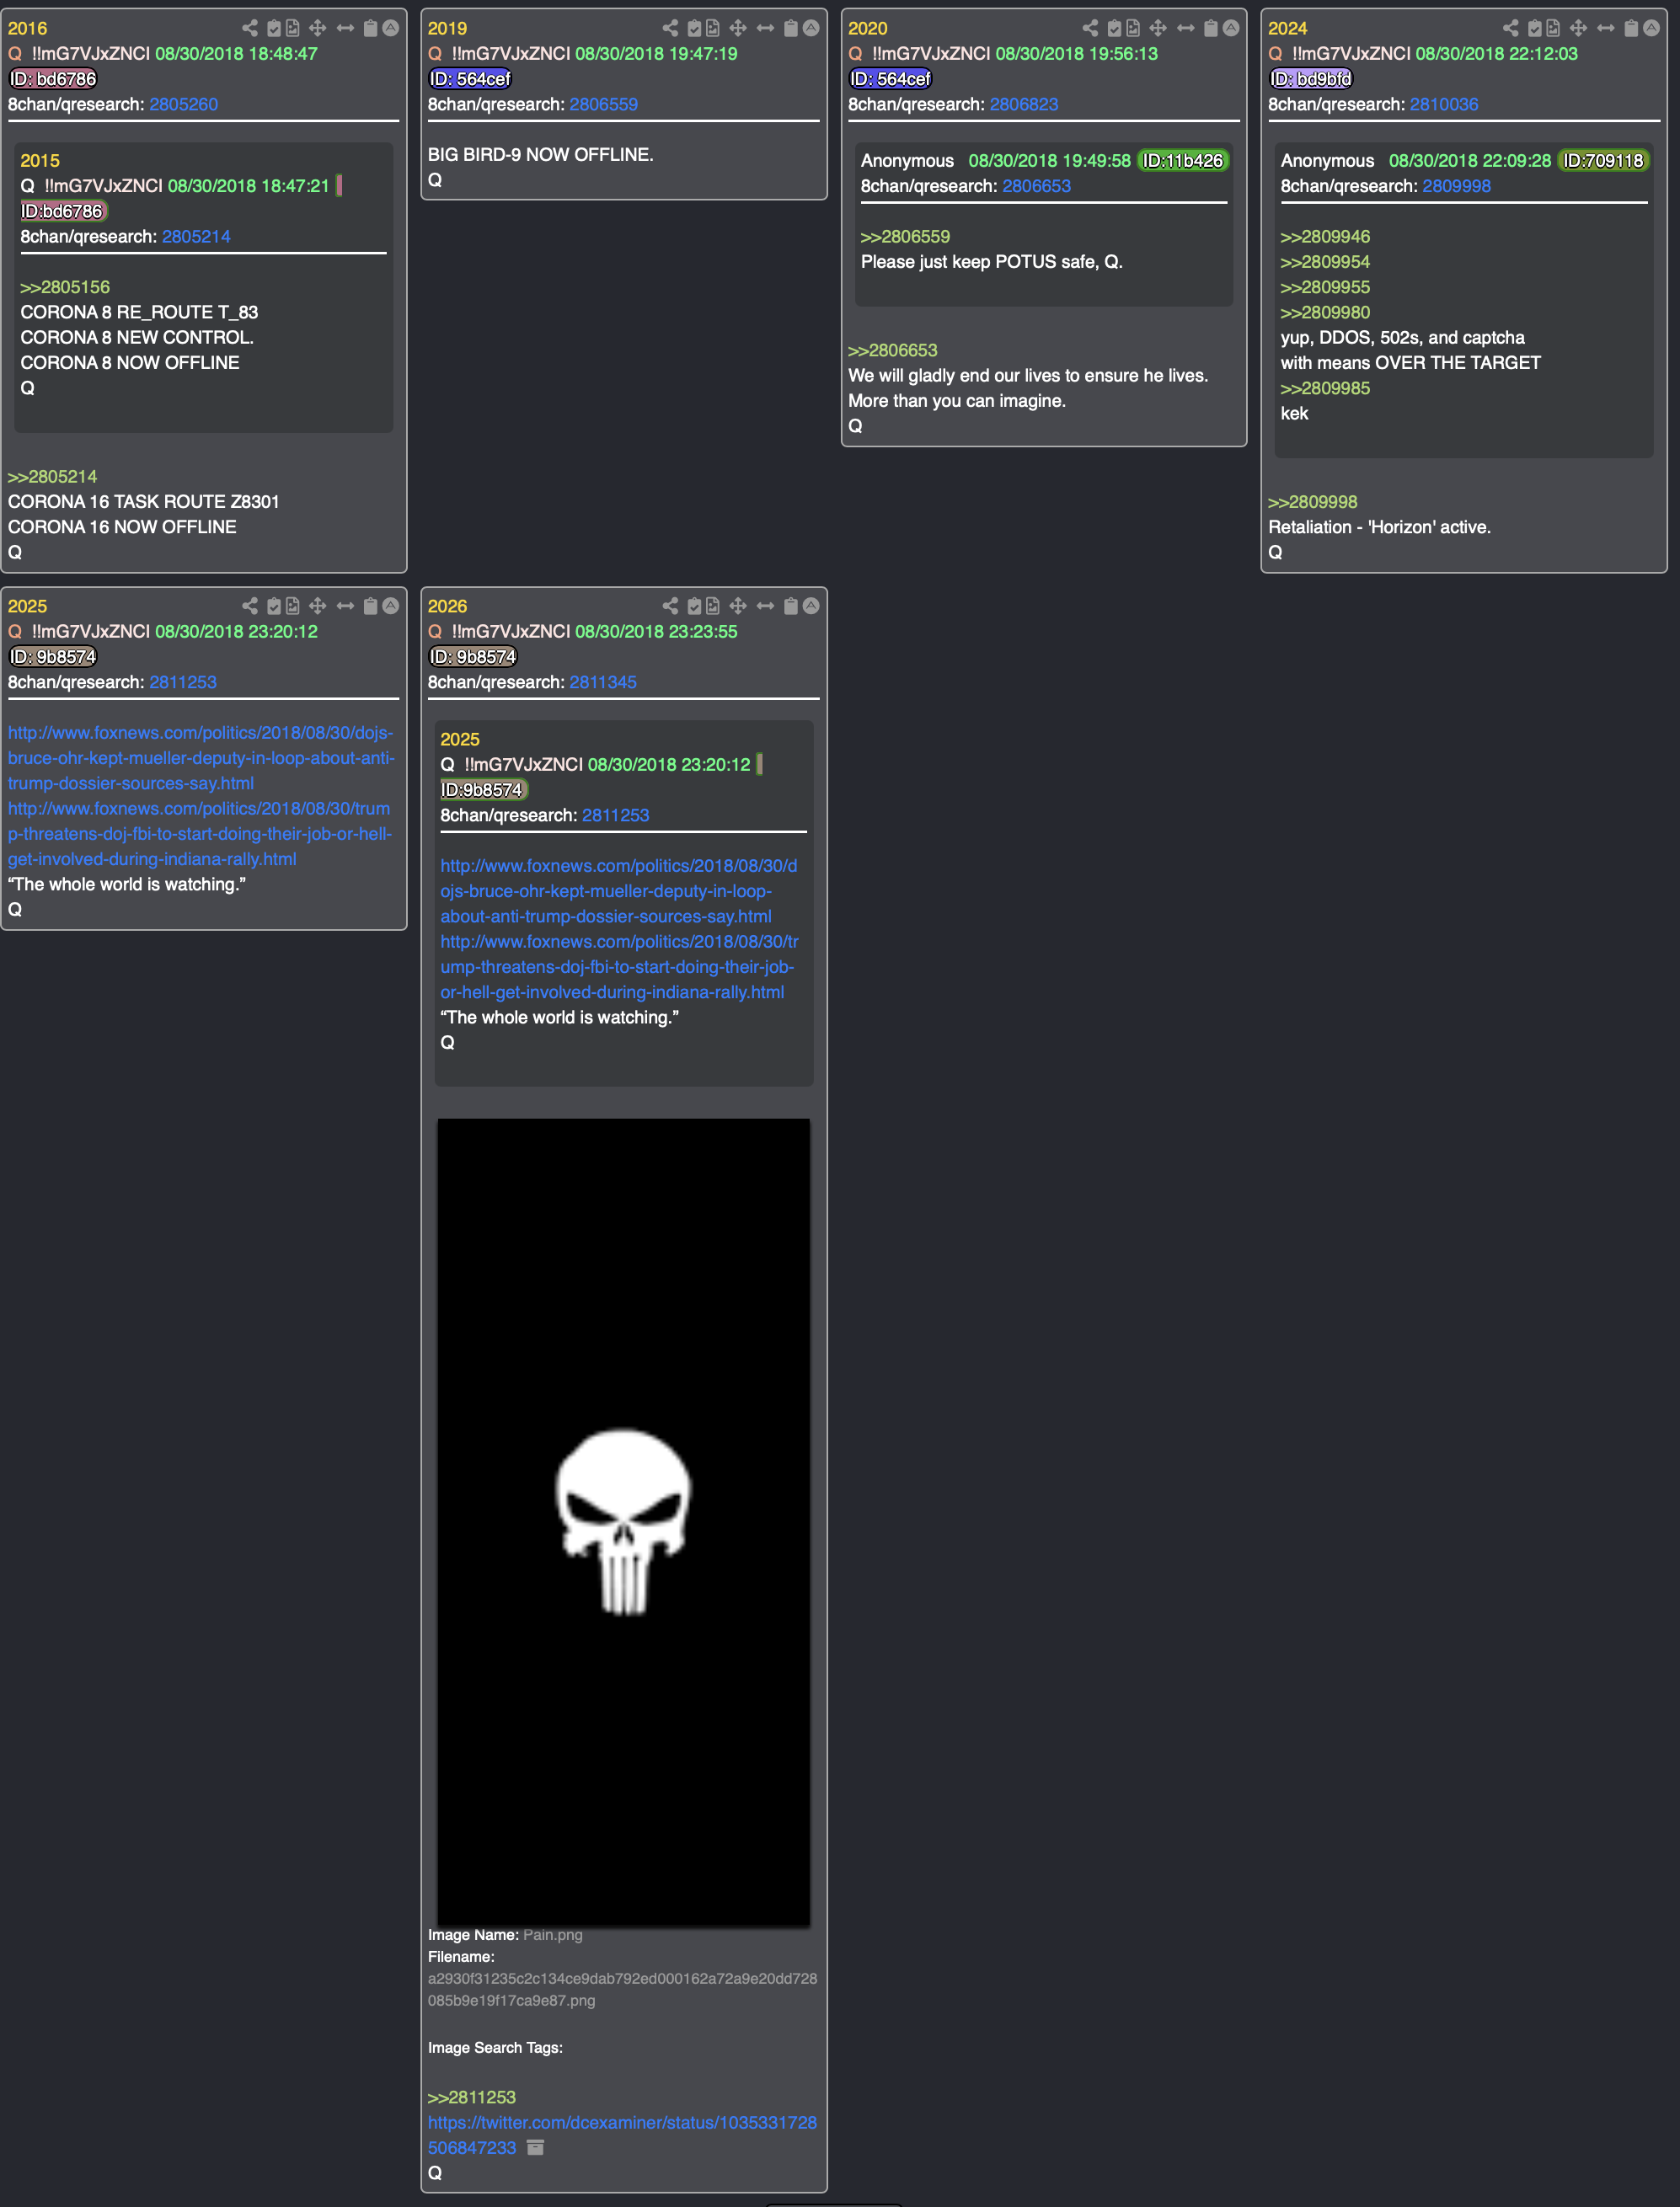The image size is (1680, 2207).
Task: Share post 2026
Action: point(670,606)
